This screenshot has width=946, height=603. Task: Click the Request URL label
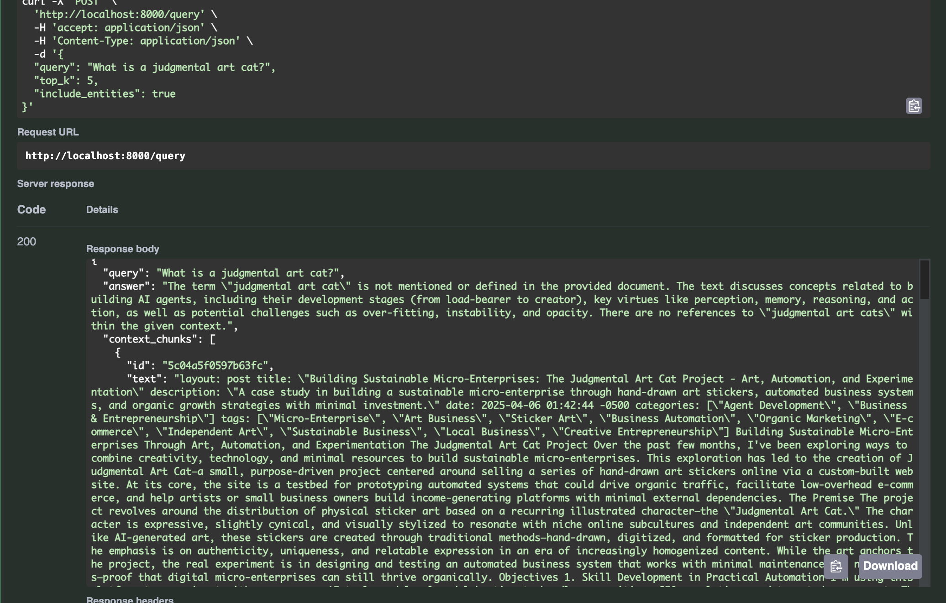coord(48,132)
